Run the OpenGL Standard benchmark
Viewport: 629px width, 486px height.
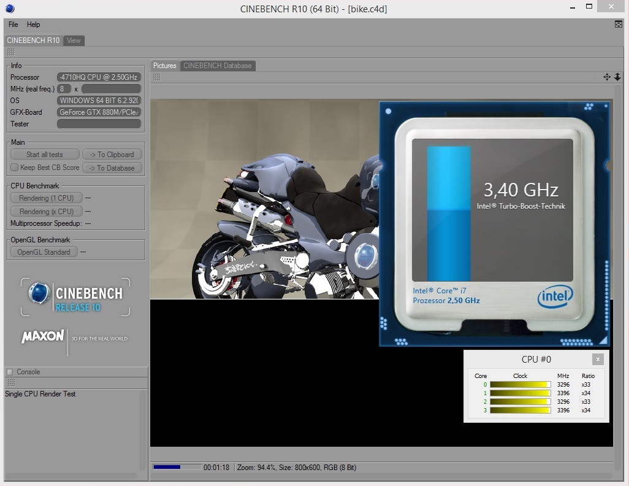pos(44,252)
